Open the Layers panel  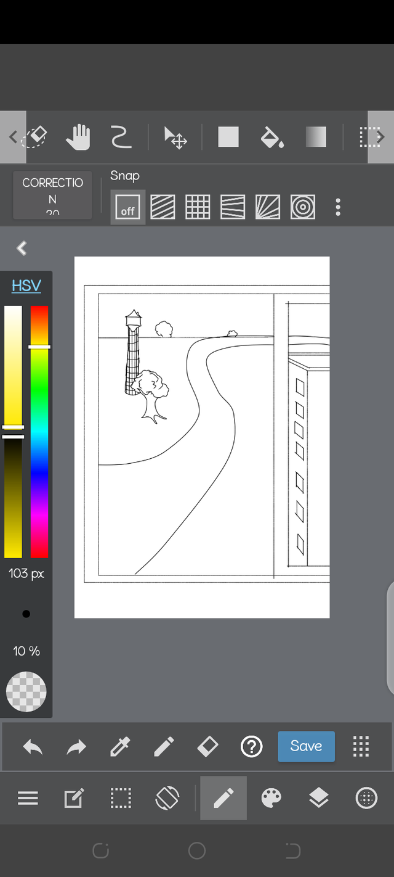318,798
